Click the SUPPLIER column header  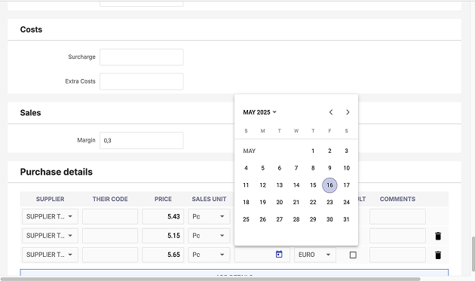[50, 199]
